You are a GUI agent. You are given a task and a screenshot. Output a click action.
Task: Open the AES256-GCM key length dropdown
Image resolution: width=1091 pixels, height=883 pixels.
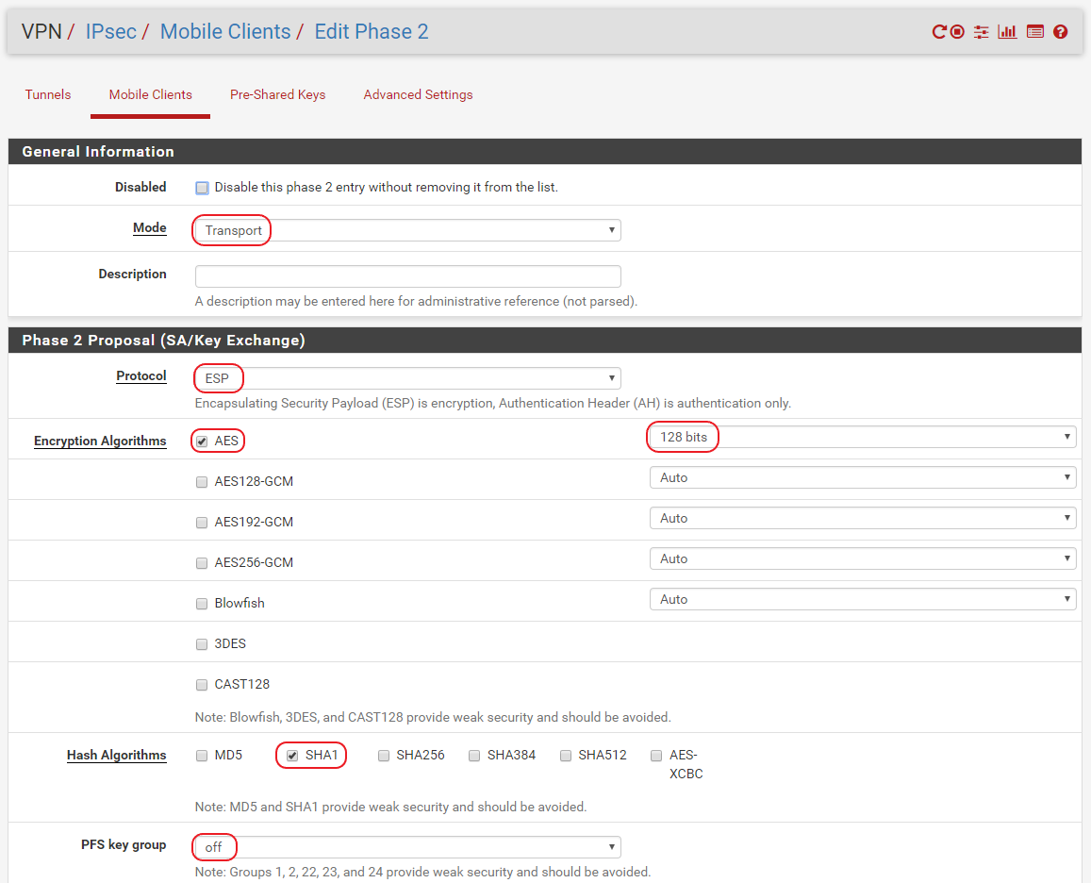[x=863, y=558]
